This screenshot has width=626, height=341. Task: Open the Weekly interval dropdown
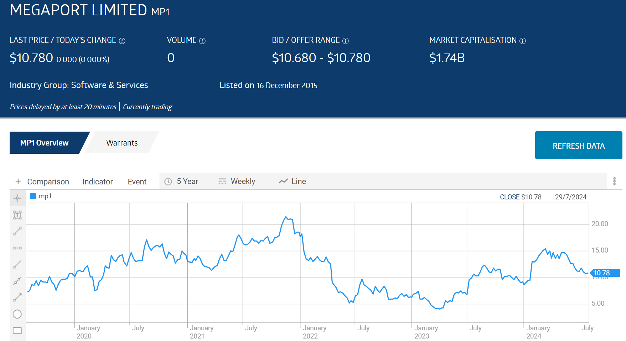click(x=237, y=182)
